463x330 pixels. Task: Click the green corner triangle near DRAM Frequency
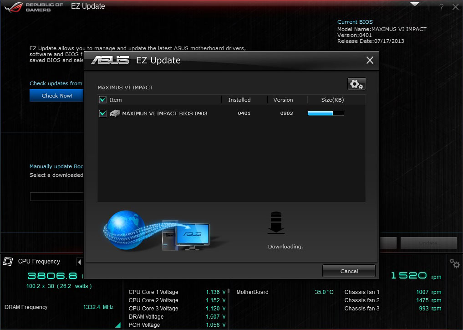[x=118, y=325]
